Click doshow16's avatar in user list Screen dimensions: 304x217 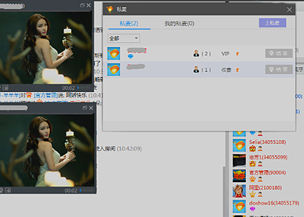coord(239,206)
